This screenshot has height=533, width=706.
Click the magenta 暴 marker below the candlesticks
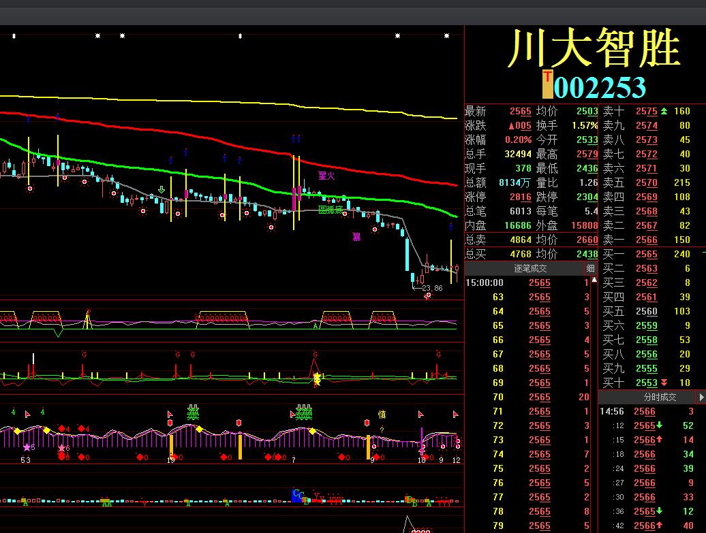tap(356, 237)
